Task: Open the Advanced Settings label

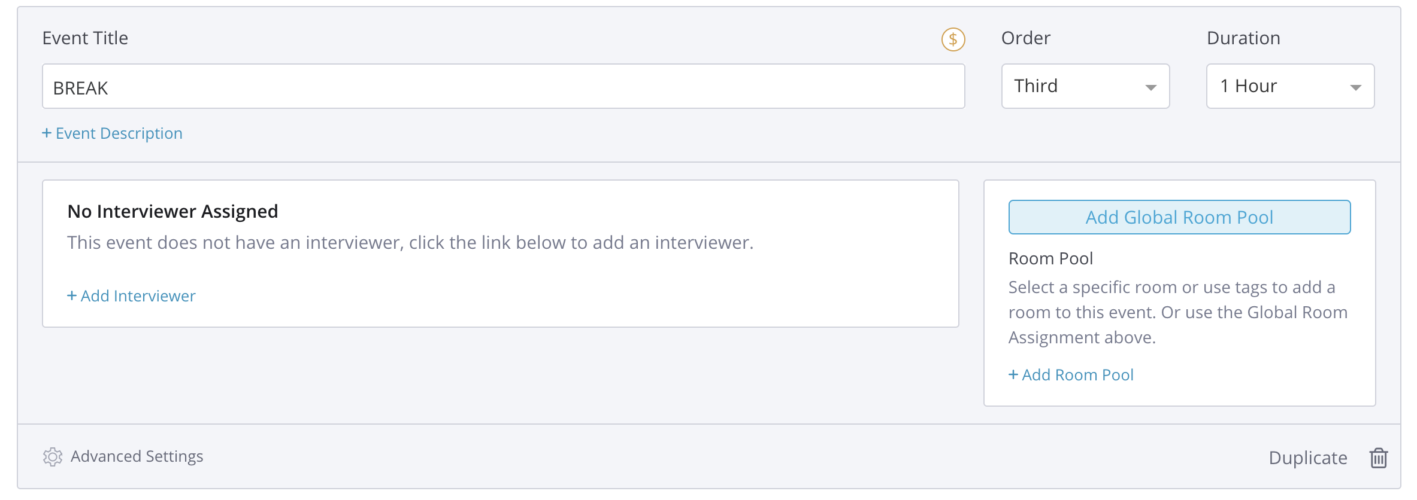Action: point(137,456)
